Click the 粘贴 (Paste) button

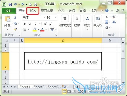point(7,23)
